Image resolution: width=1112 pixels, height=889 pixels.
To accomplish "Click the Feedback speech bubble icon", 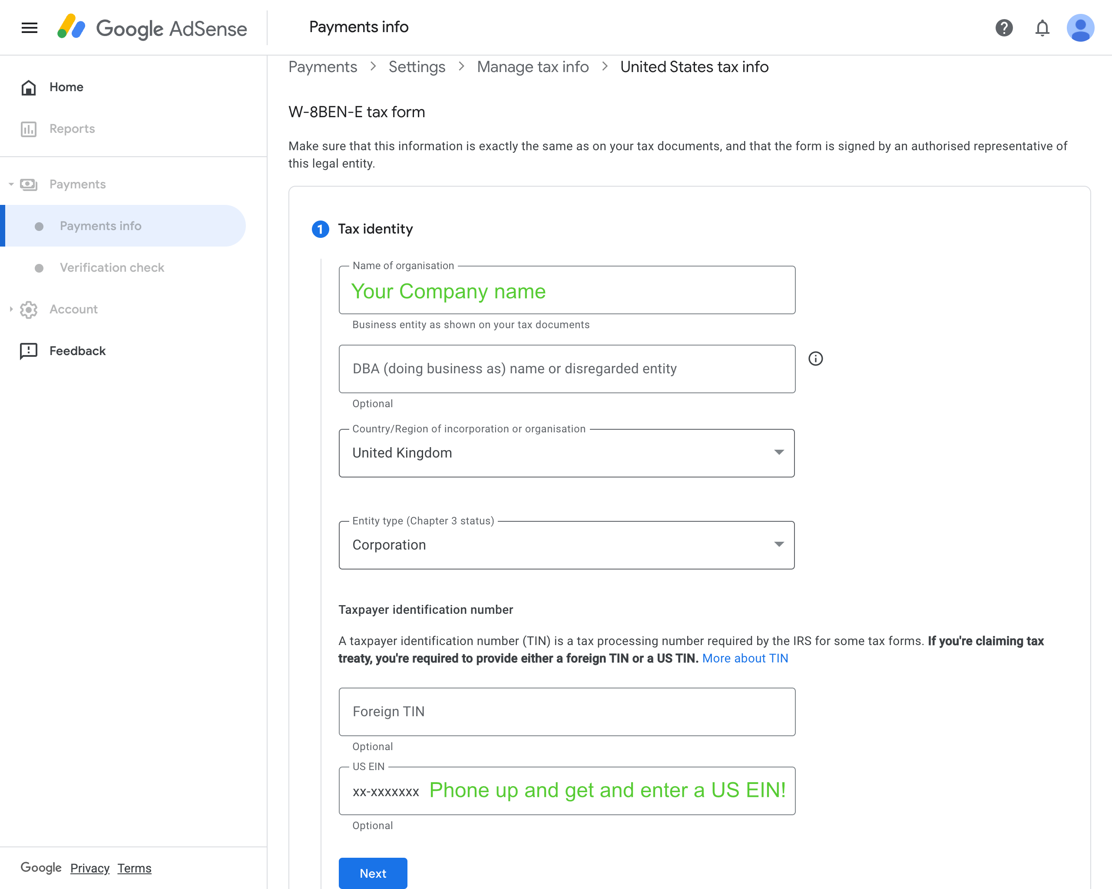I will [x=28, y=351].
